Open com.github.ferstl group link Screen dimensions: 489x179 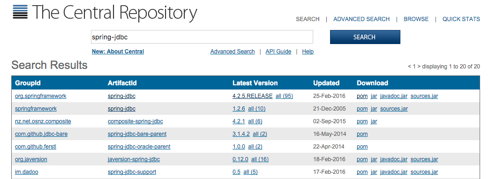(36, 147)
